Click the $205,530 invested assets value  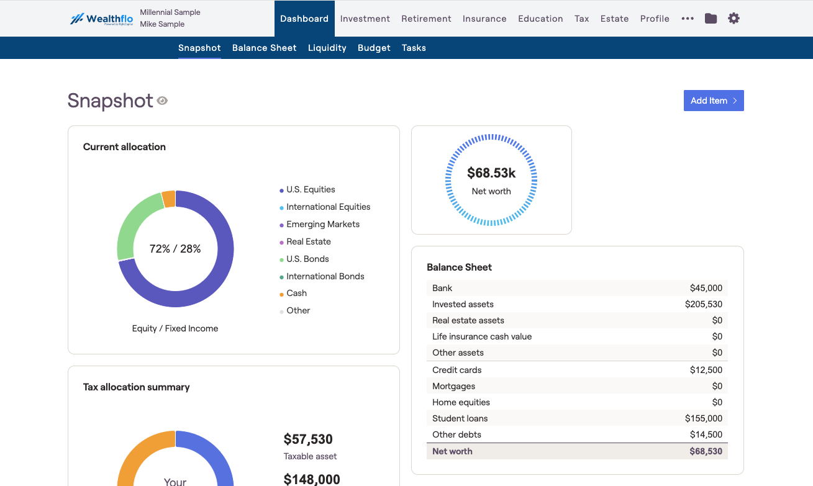point(704,304)
